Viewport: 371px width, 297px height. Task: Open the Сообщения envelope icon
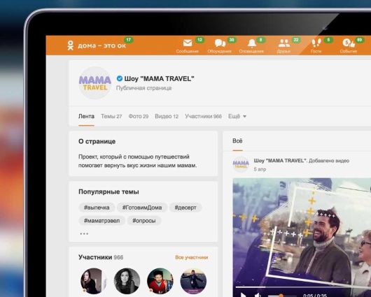point(188,43)
